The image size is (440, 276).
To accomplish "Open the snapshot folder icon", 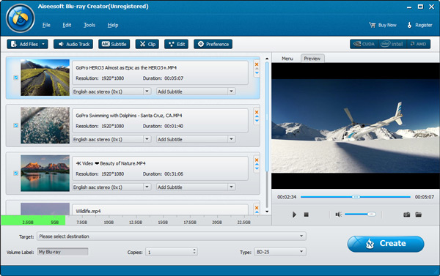I will click(419, 215).
